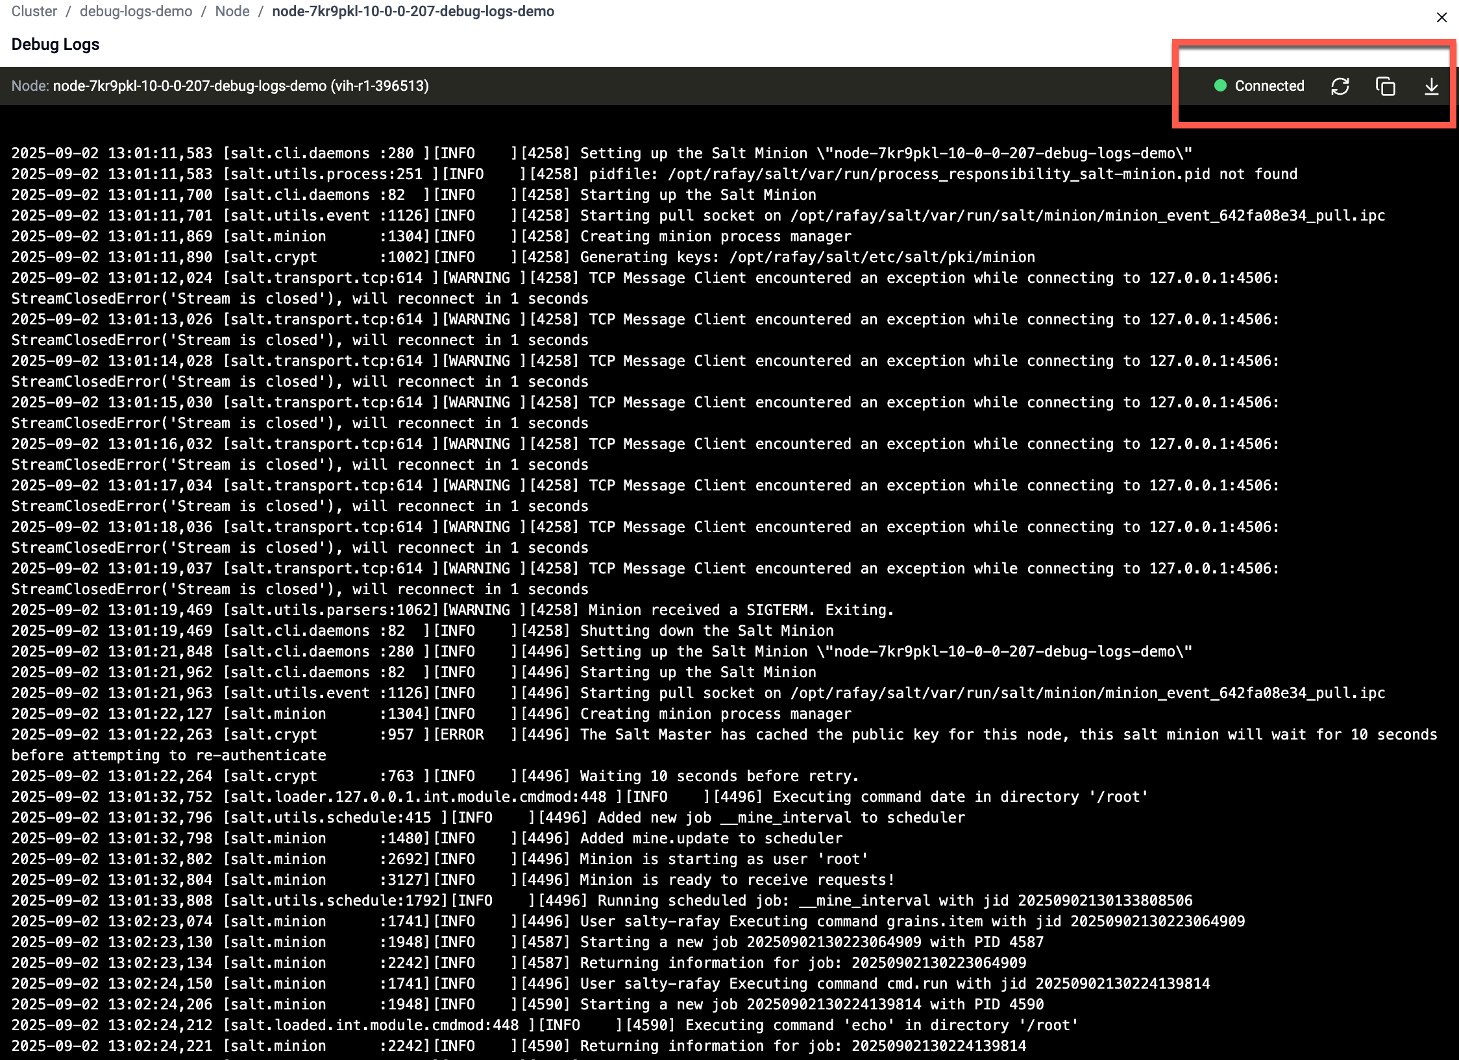
Task: Click log line 'Added new job __mine_interval to scheduler'
Action: [488, 817]
